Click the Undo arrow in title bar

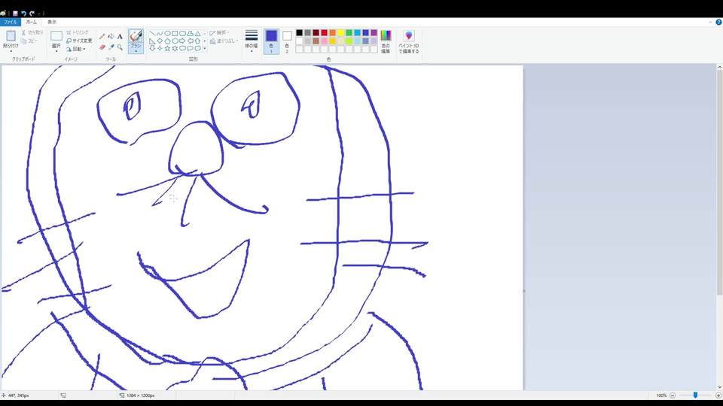[x=23, y=14]
